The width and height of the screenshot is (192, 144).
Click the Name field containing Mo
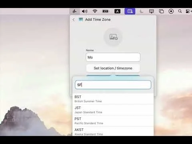tap(113, 57)
